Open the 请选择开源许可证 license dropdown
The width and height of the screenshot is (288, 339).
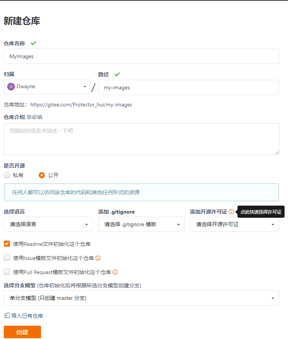pyautogui.click(x=234, y=224)
